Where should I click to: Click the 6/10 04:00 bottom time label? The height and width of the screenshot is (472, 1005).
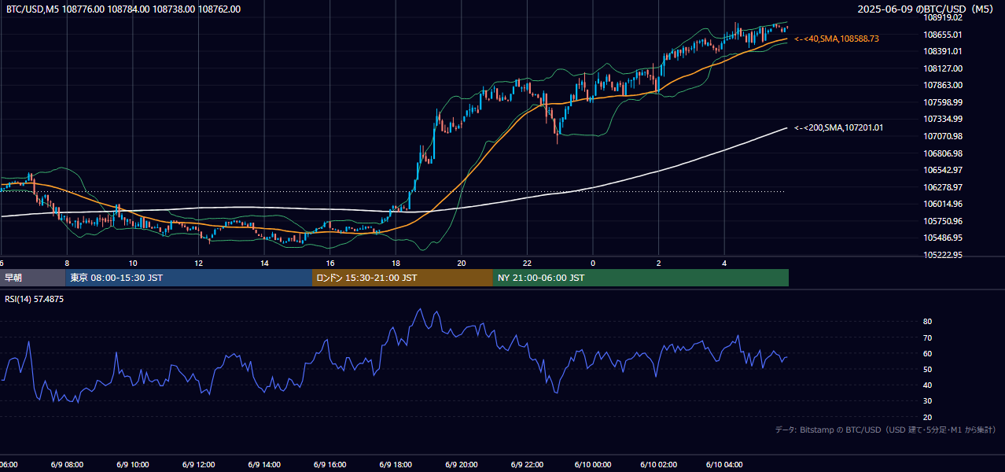(x=723, y=465)
